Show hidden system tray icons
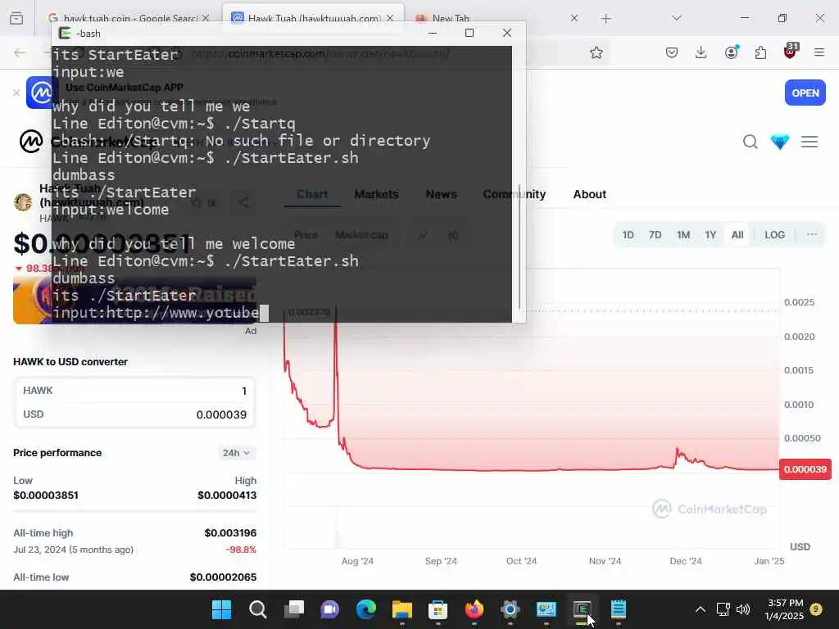The width and height of the screenshot is (839, 629). (700, 609)
